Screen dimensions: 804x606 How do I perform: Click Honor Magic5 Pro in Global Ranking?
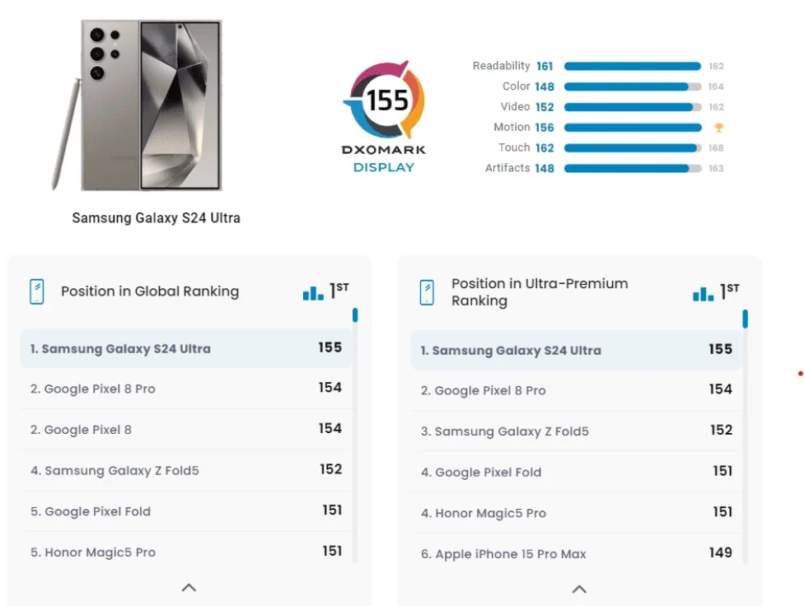pyautogui.click(x=92, y=552)
